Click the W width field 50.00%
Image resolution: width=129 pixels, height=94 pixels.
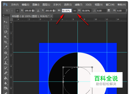click(x=67, y=11)
